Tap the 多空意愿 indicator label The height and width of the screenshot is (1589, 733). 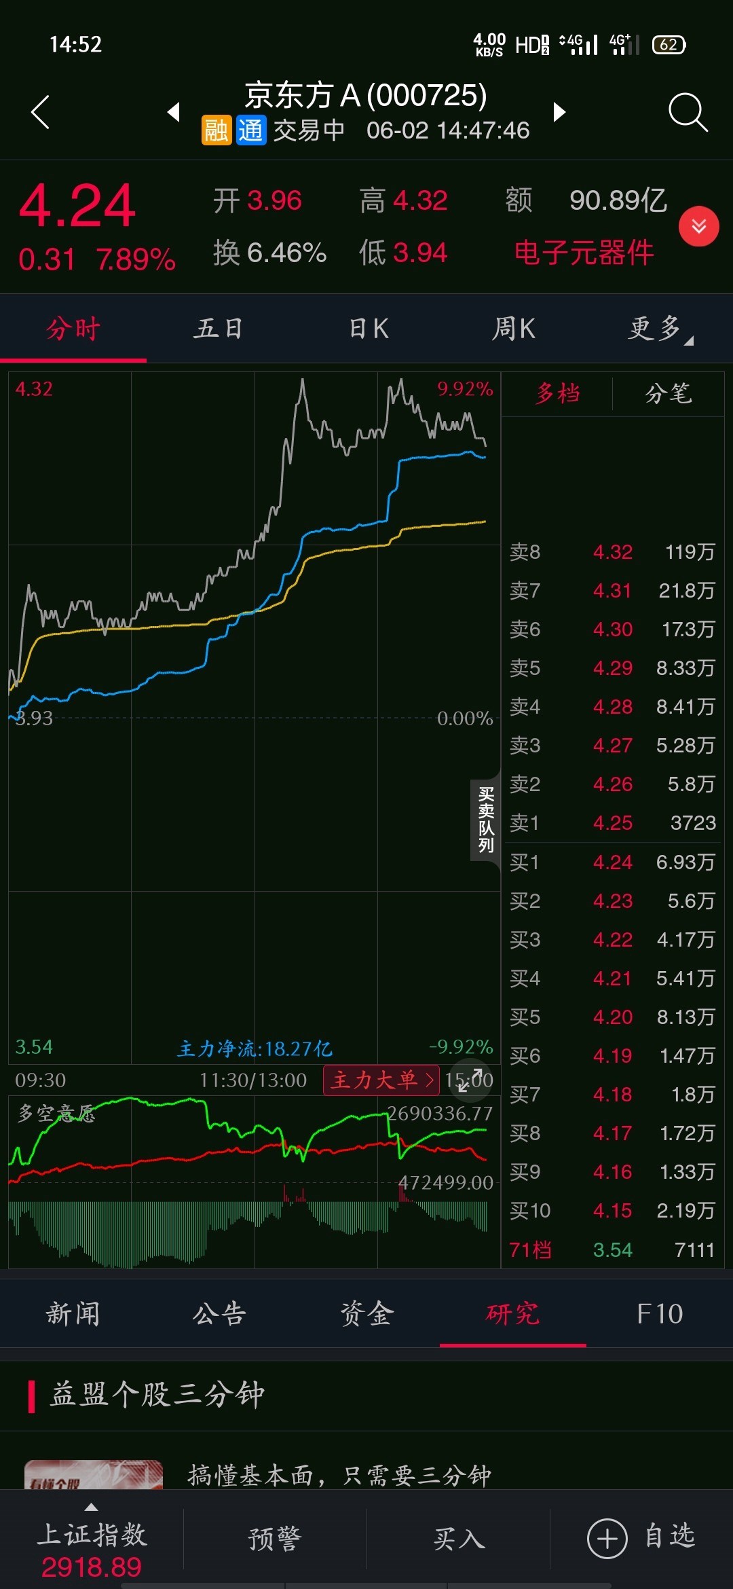(56, 1113)
